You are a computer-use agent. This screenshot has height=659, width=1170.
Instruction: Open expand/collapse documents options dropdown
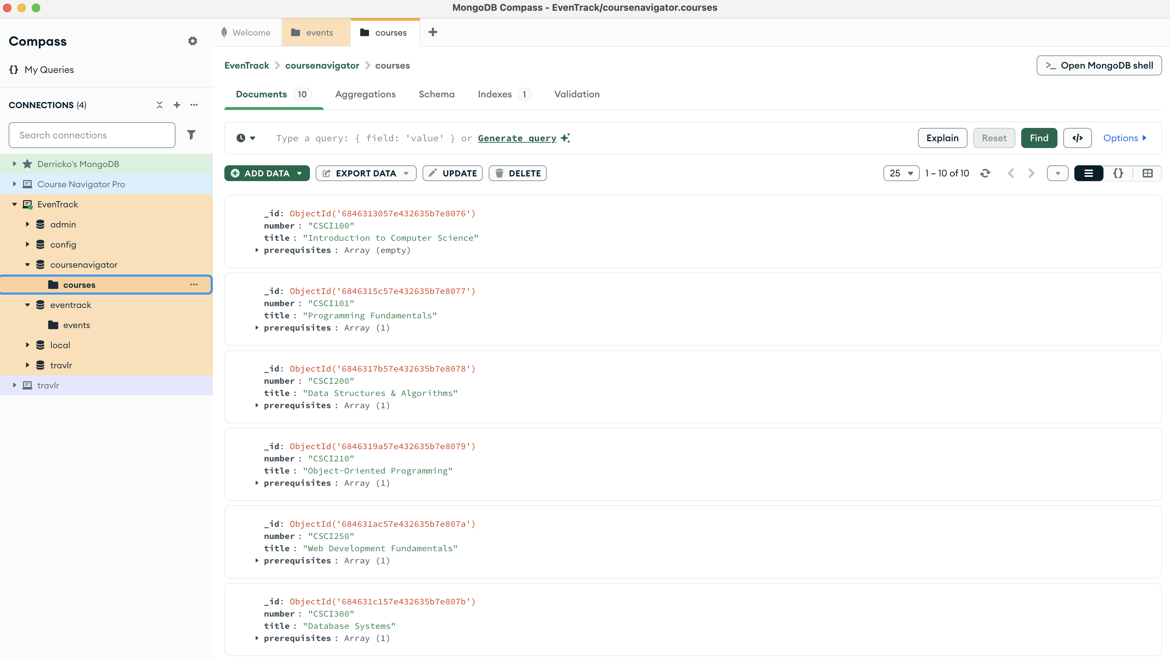(x=1057, y=173)
